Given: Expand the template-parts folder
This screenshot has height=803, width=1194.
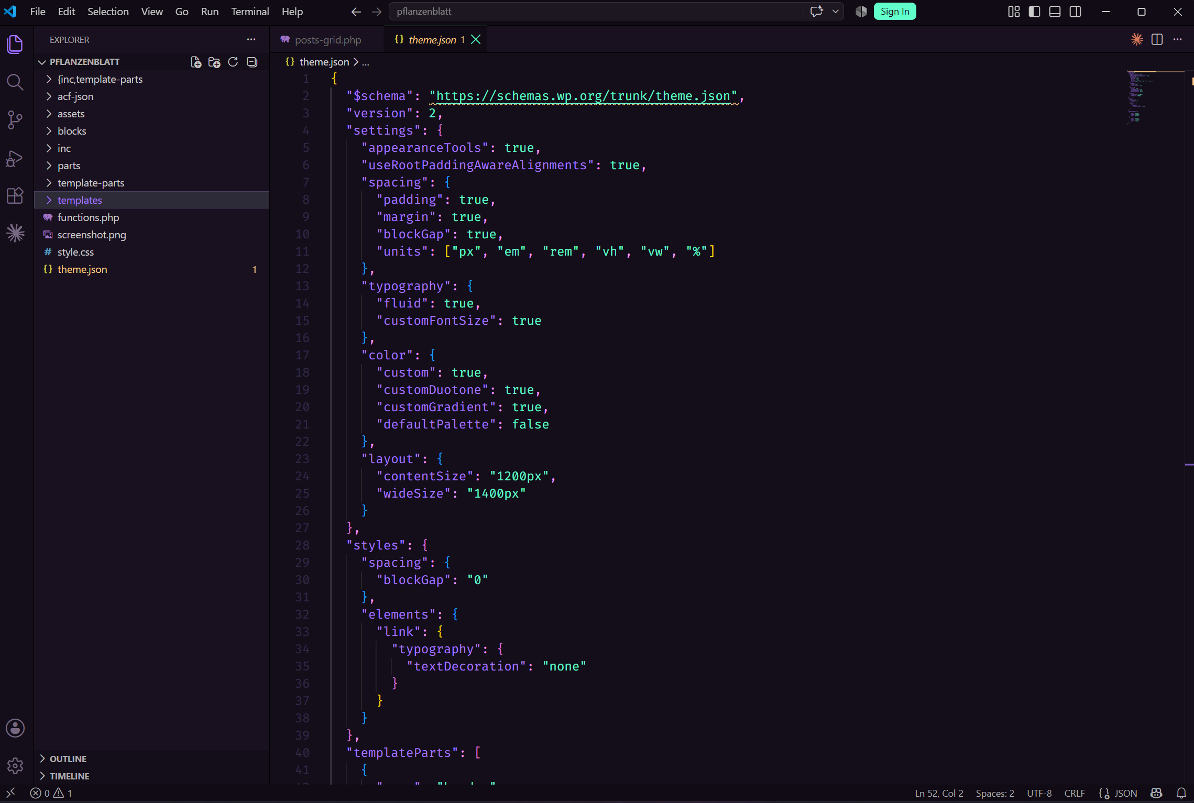Looking at the screenshot, I should (152, 183).
